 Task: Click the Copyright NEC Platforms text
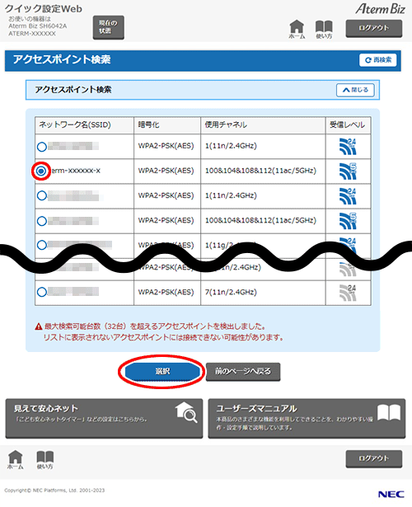click(x=54, y=491)
